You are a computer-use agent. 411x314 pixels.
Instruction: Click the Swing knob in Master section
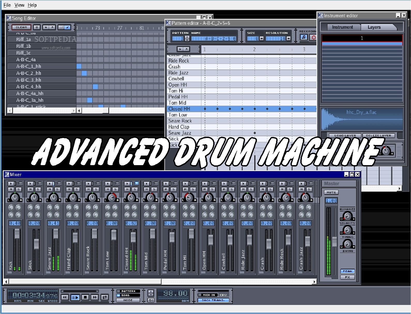[347, 244]
